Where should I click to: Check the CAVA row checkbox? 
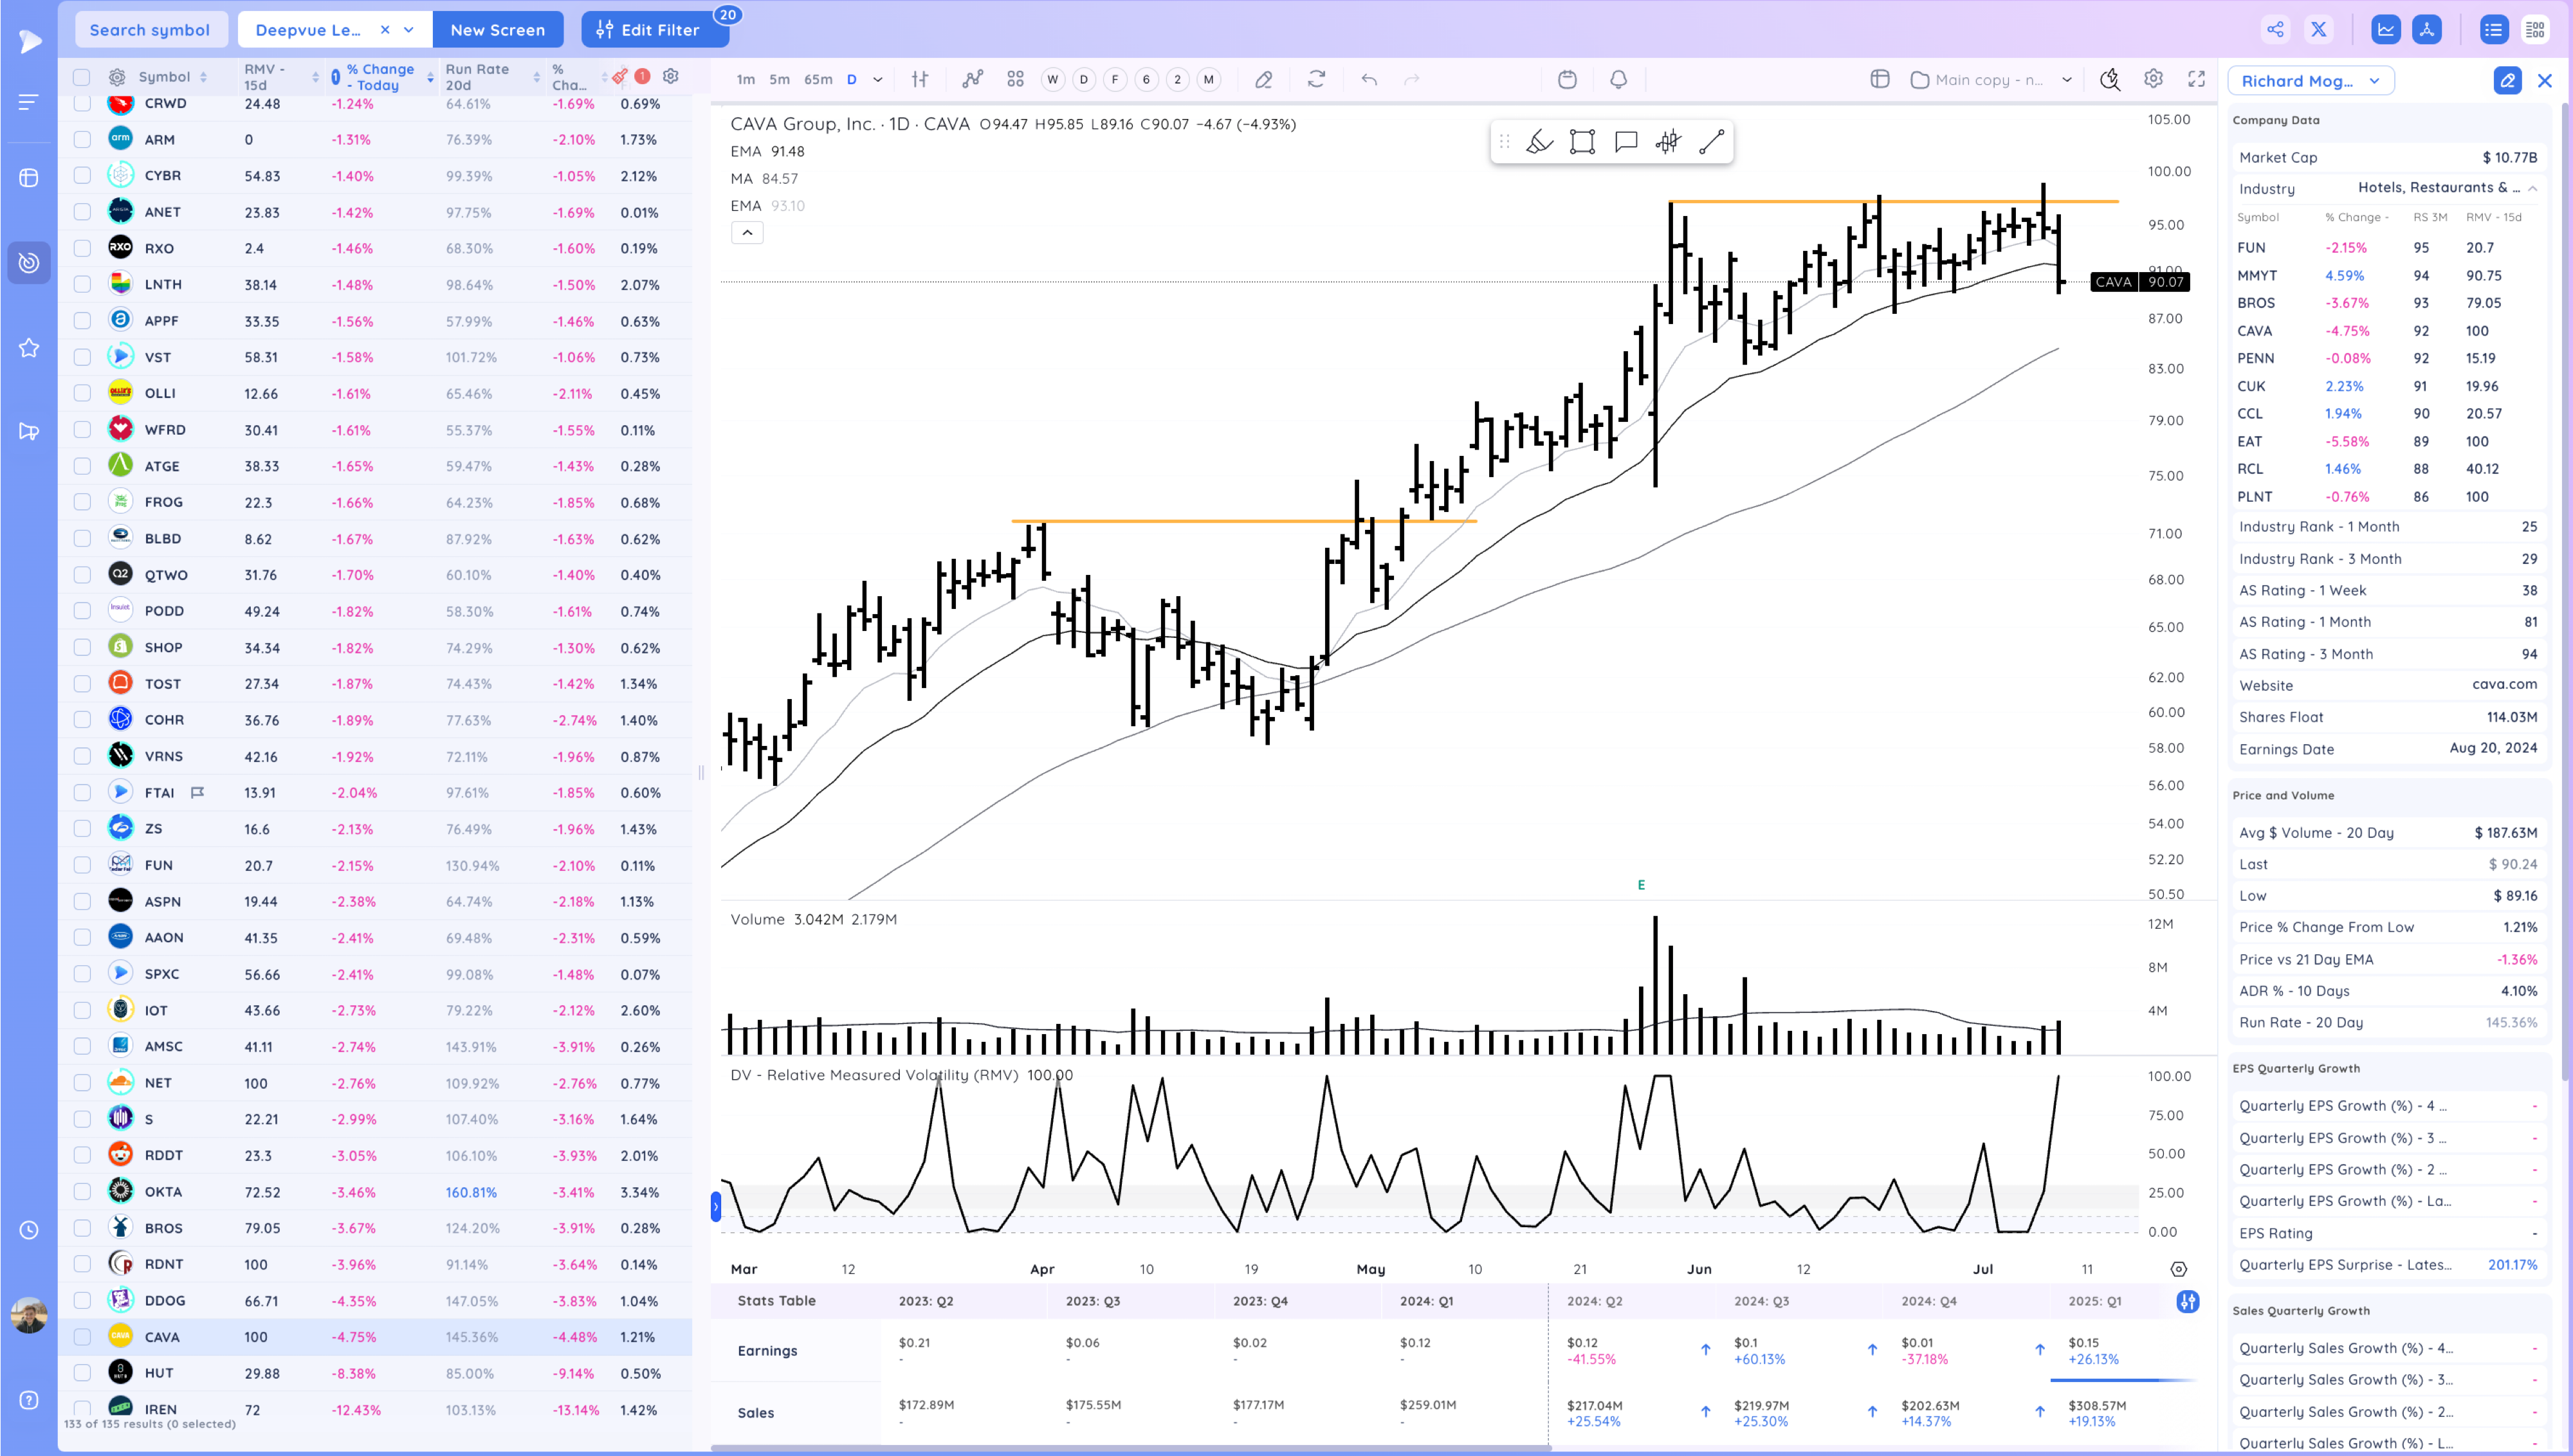pos(82,1337)
